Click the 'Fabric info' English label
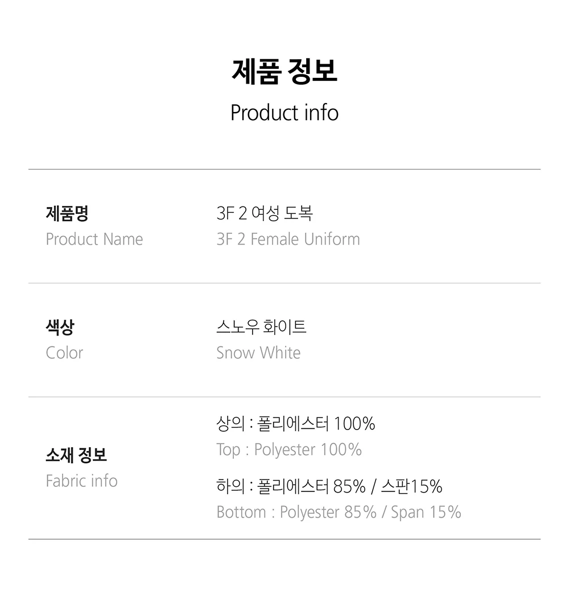The width and height of the screenshot is (569, 595). 81,481
